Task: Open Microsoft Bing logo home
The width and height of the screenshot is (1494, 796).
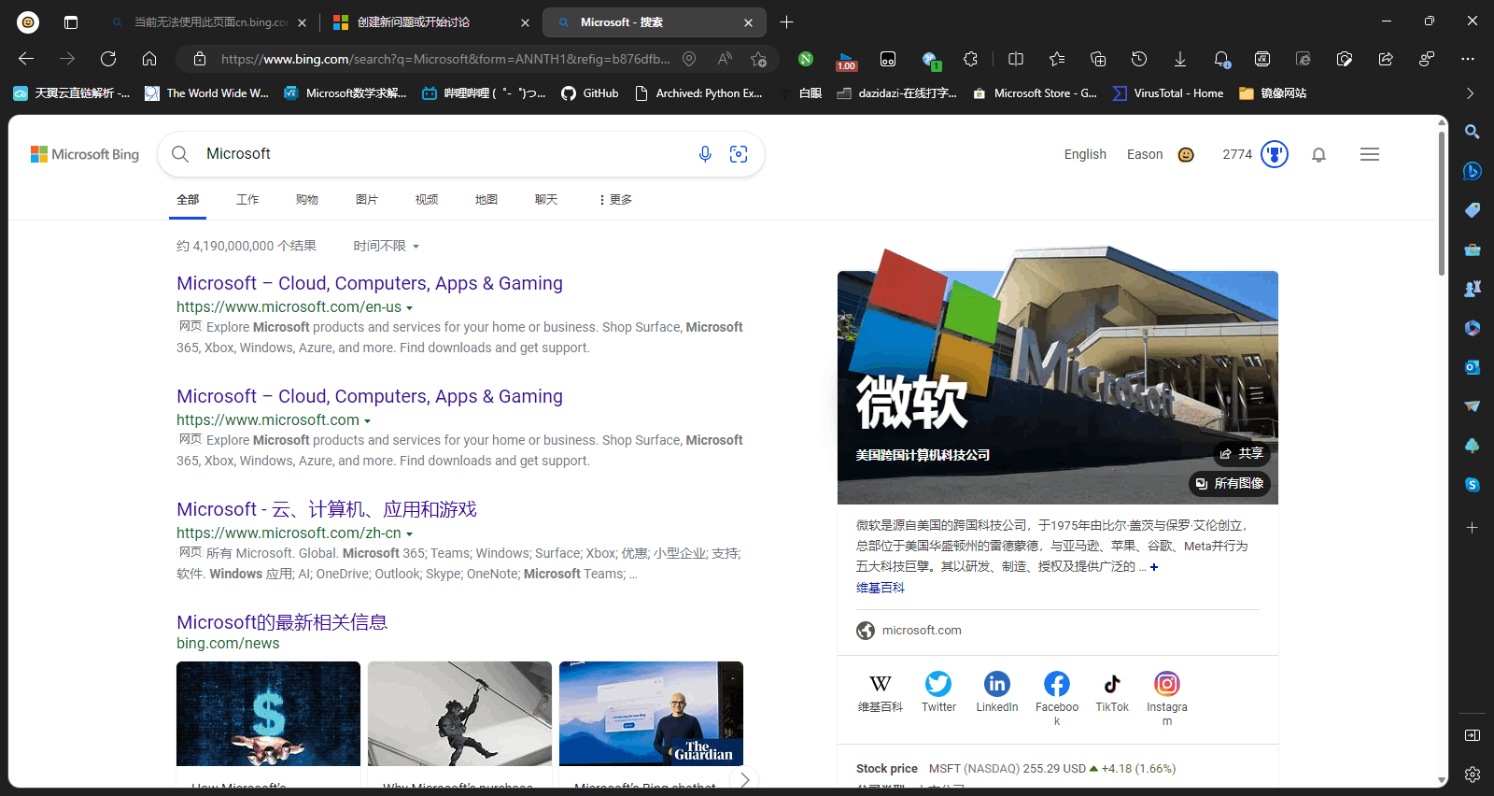Action: (x=85, y=154)
